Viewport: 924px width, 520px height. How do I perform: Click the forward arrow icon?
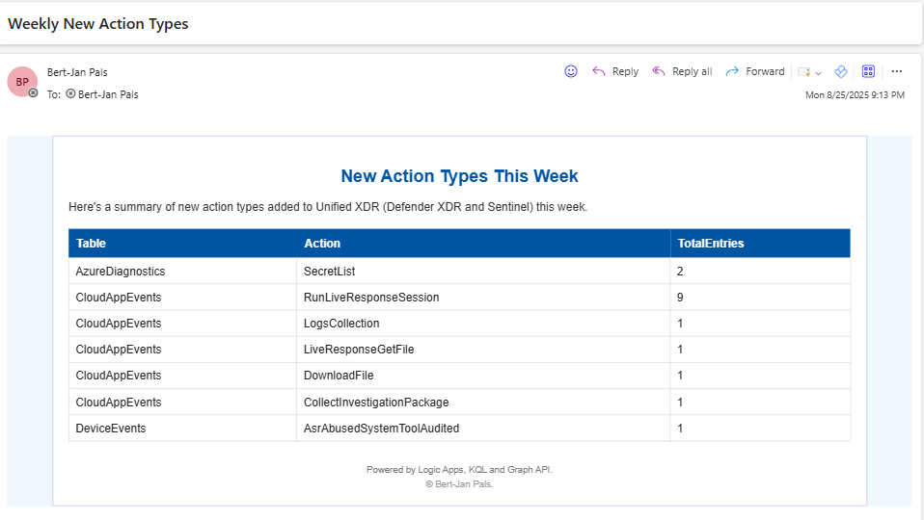point(732,71)
